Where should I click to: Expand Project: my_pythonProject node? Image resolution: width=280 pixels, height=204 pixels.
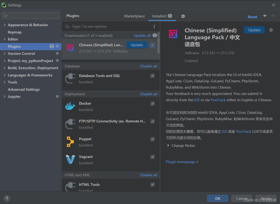coord(4,61)
